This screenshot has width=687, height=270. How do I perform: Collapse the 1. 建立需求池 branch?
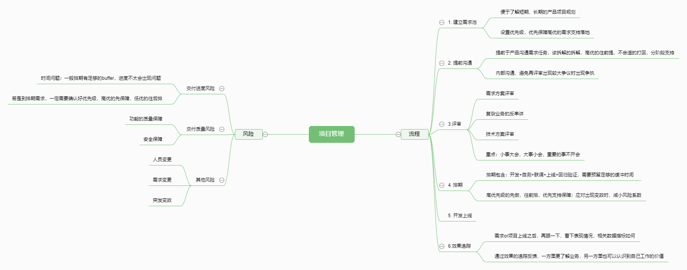coord(442,22)
